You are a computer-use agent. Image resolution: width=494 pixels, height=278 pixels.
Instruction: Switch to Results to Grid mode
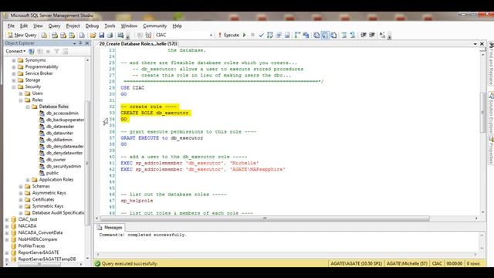pyautogui.click(x=325, y=35)
